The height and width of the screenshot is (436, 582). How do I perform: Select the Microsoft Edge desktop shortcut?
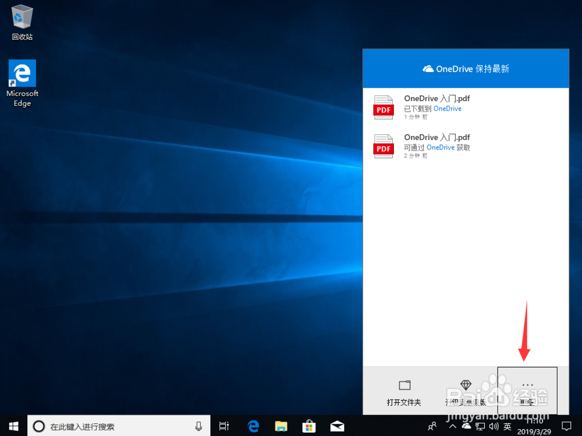click(22, 83)
